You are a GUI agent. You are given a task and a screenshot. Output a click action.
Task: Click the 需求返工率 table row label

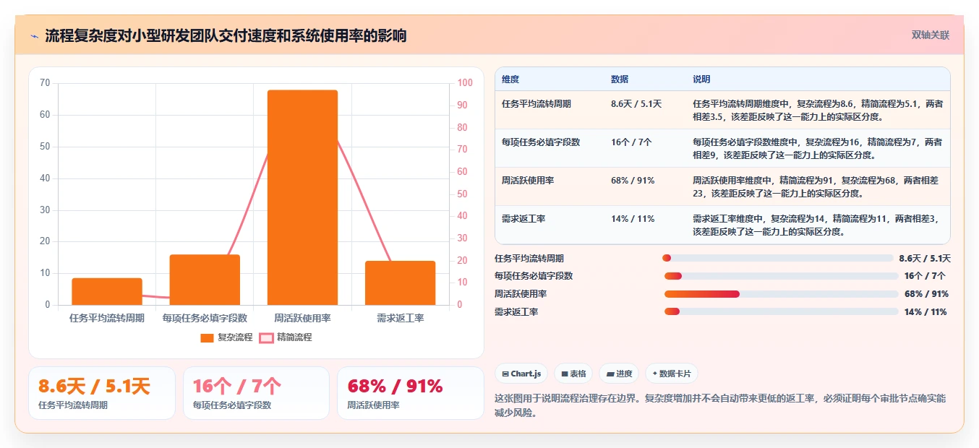pos(523,219)
